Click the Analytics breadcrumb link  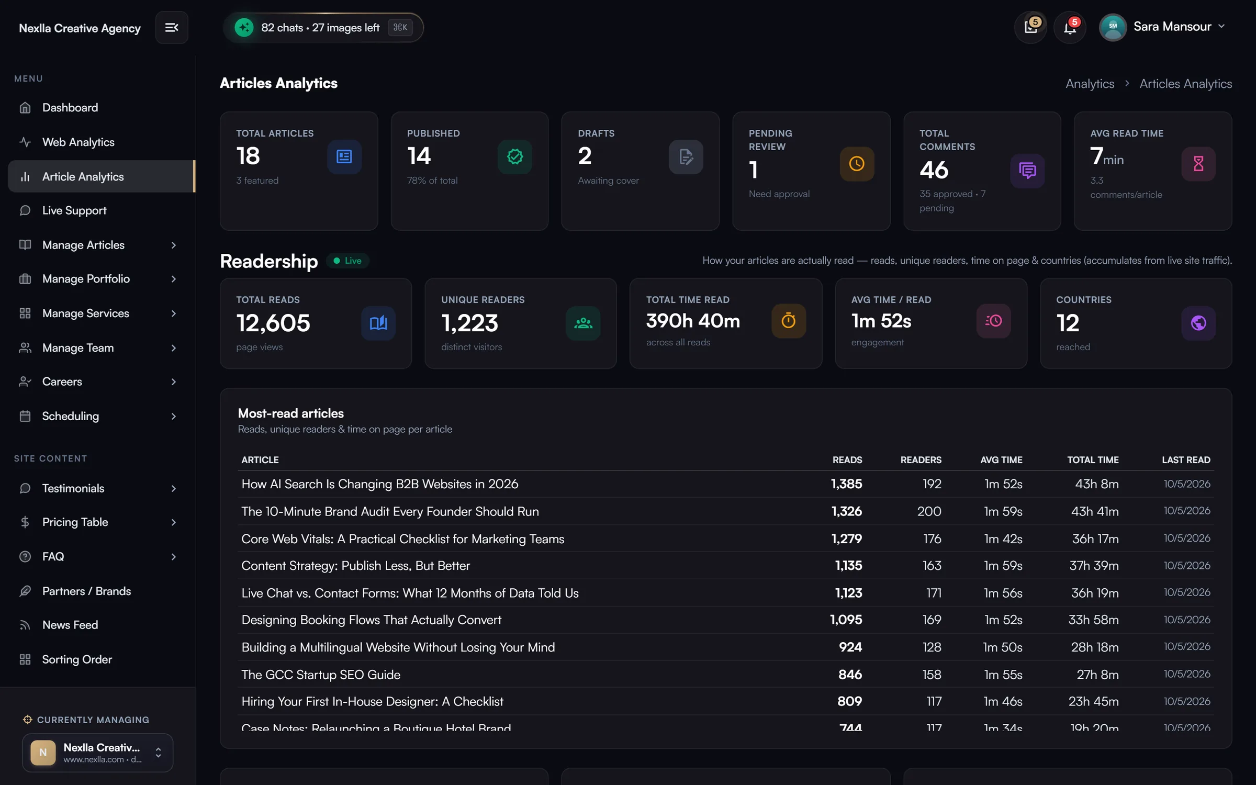tap(1090, 84)
